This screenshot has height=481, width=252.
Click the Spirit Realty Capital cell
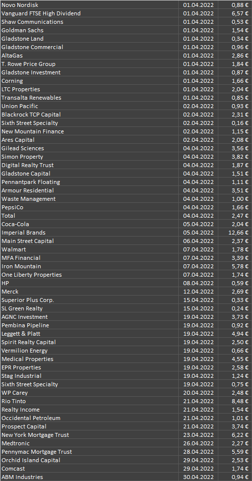tap(90, 342)
